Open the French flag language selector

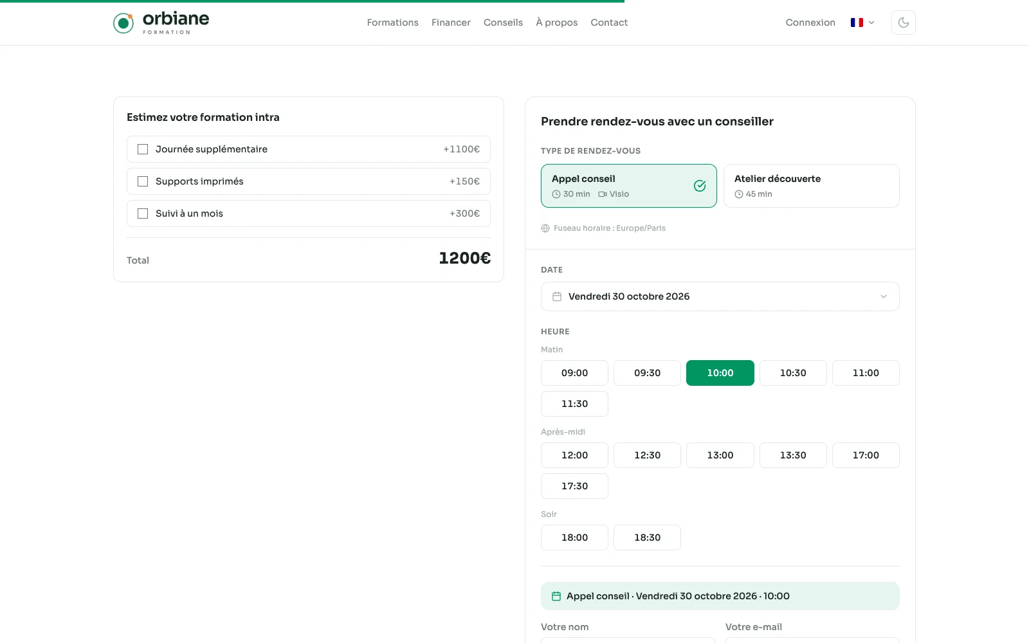[862, 23]
